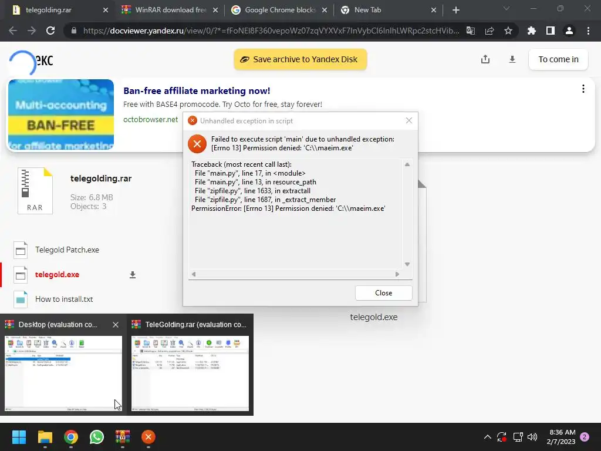
Task: Click Save archive to Yandex Disk
Action: coord(300,59)
